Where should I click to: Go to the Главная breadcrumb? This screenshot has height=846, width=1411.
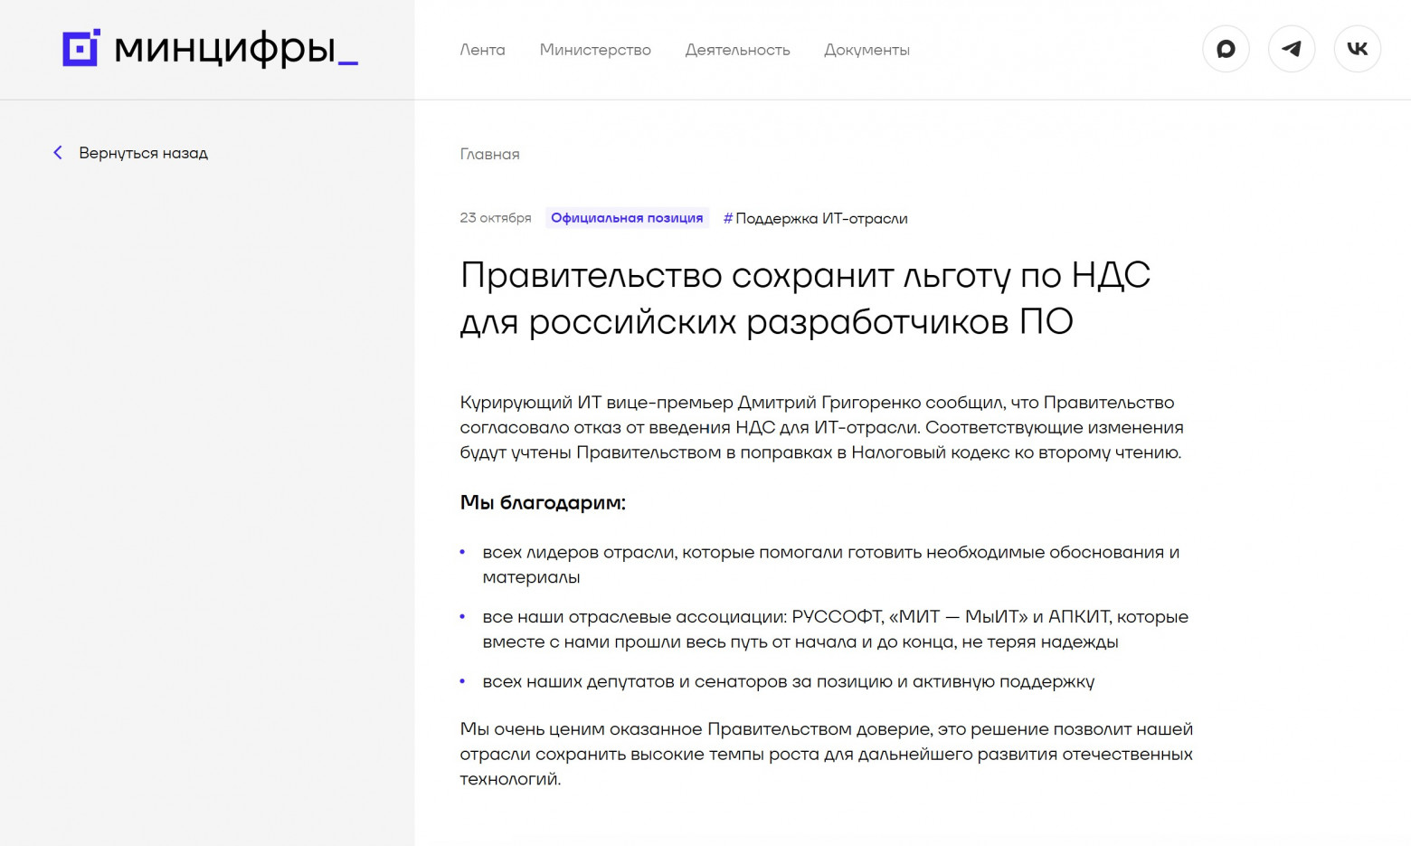tap(489, 154)
